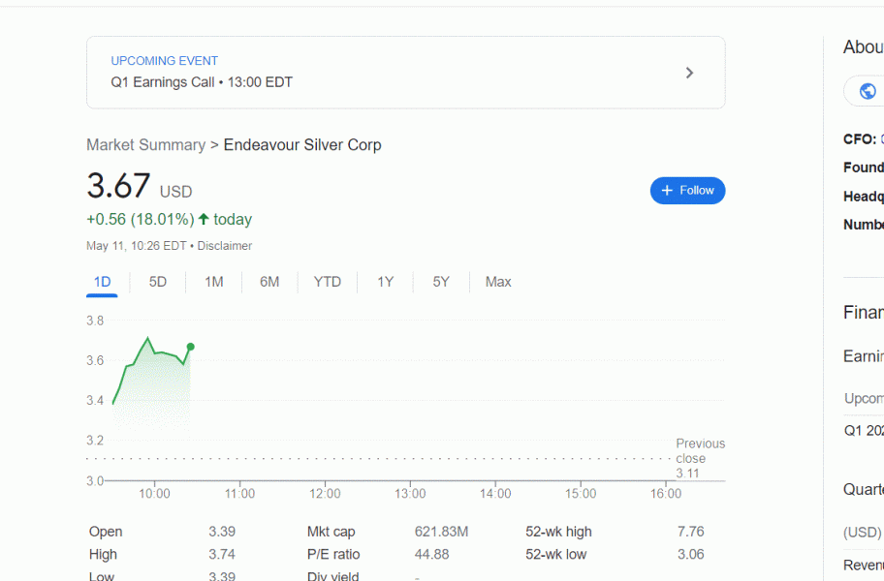Viewport: 884px width, 581px height.
Task: Click the P/E ratio label
Action: click(x=333, y=554)
